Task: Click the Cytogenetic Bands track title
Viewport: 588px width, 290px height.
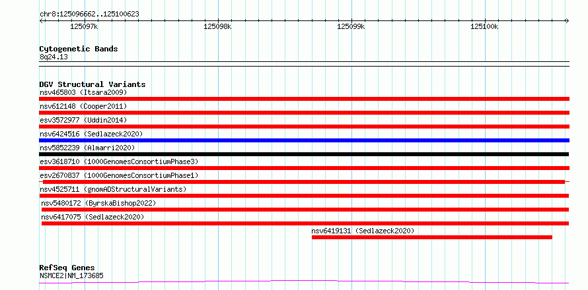Action: pos(79,49)
